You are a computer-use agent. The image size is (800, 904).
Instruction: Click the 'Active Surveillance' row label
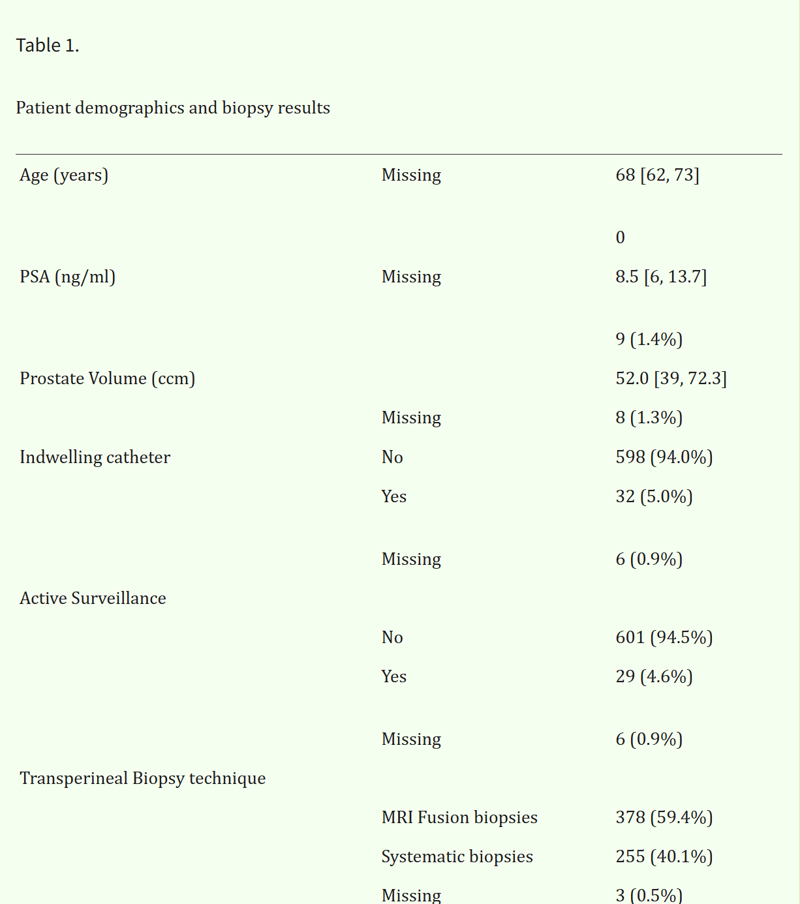tap(93, 598)
